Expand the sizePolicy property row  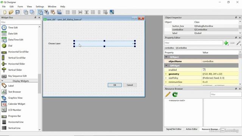point(166,78)
